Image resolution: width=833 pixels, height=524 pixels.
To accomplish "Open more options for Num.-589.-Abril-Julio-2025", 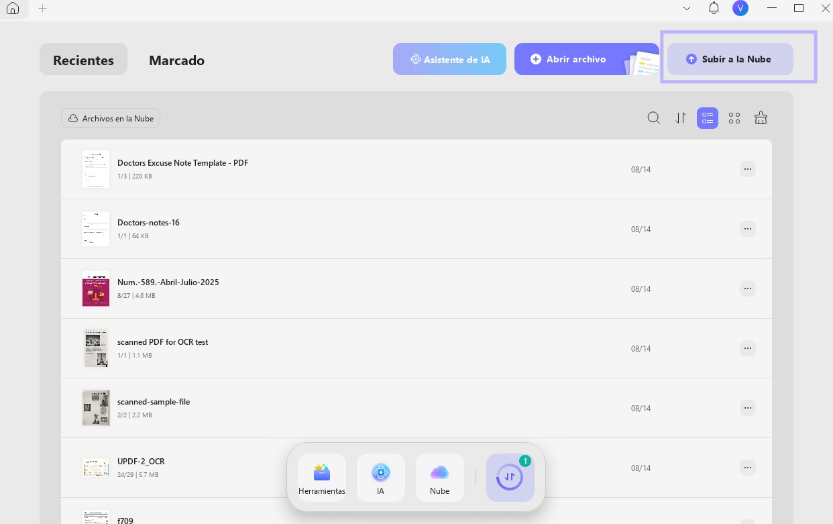I will 748,289.
